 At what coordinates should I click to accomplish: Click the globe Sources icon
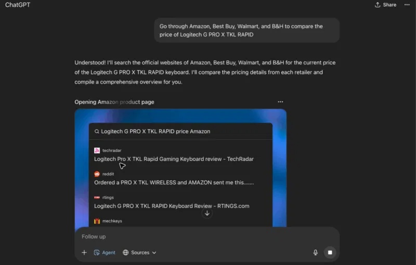(x=125, y=253)
